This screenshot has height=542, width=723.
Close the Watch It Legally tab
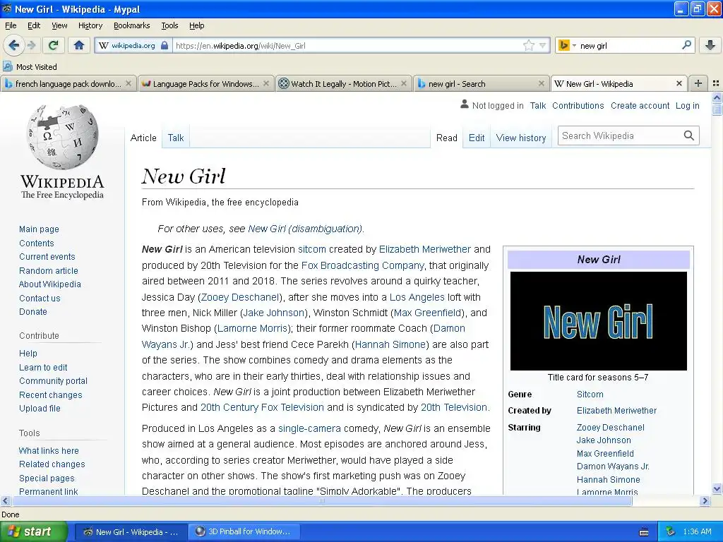(404, 83)
